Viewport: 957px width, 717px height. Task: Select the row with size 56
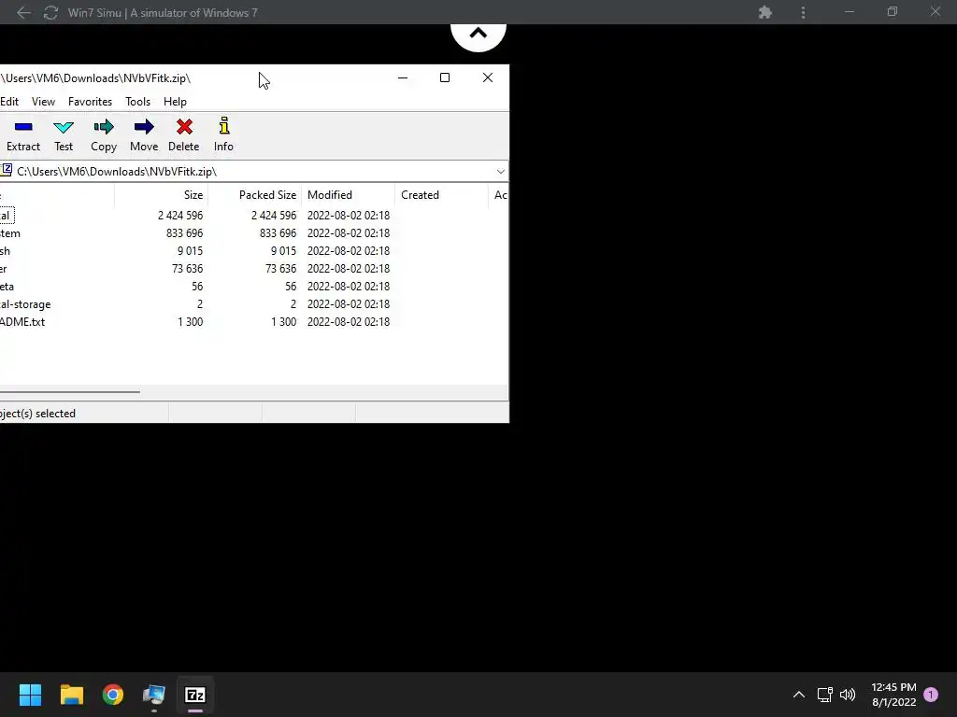click(x=254, y=286)
